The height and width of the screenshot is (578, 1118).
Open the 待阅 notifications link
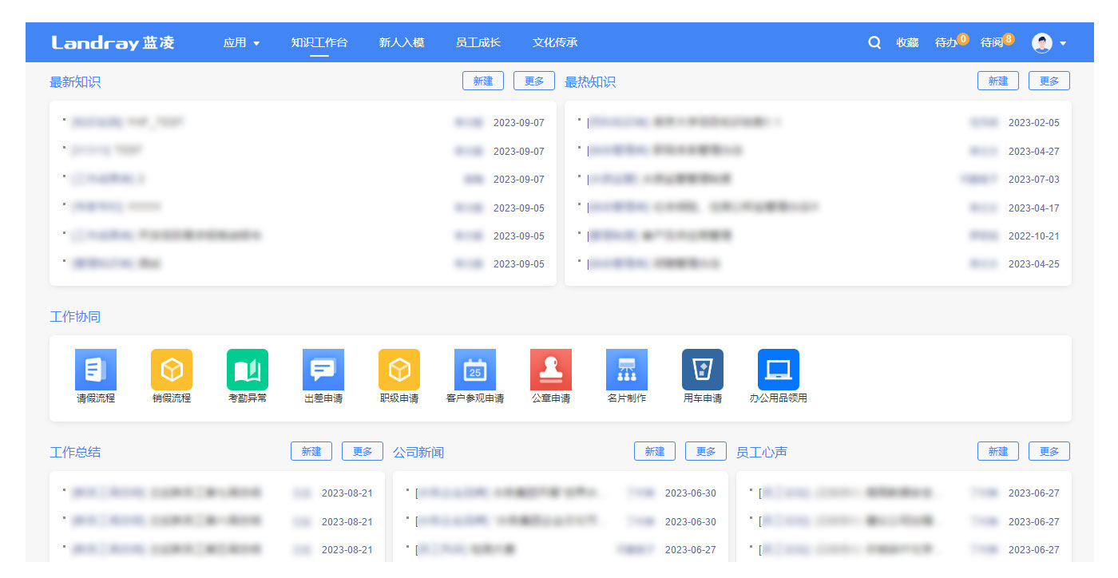click(992, 42)
